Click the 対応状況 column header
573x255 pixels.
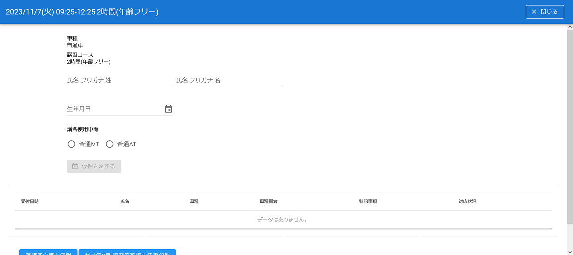coord(467,202)
